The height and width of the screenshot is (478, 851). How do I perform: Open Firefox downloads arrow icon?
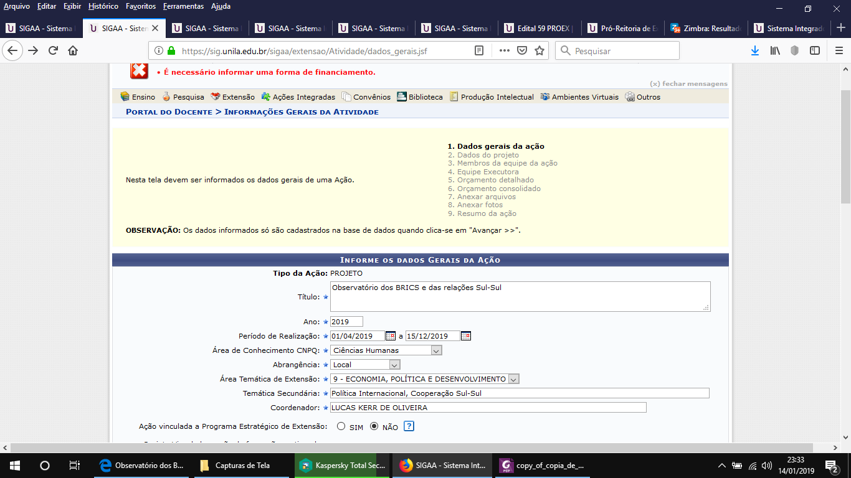coord(754,50)
